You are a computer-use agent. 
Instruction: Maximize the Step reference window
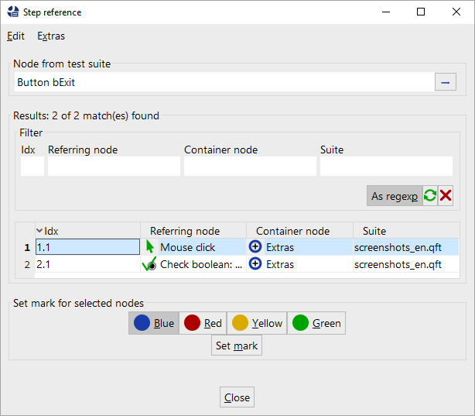pyautogui.click(x=421, y=12)
